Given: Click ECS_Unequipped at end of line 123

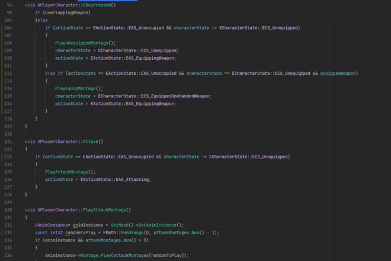Looking at the screenshot, I should tap(270, 157).
